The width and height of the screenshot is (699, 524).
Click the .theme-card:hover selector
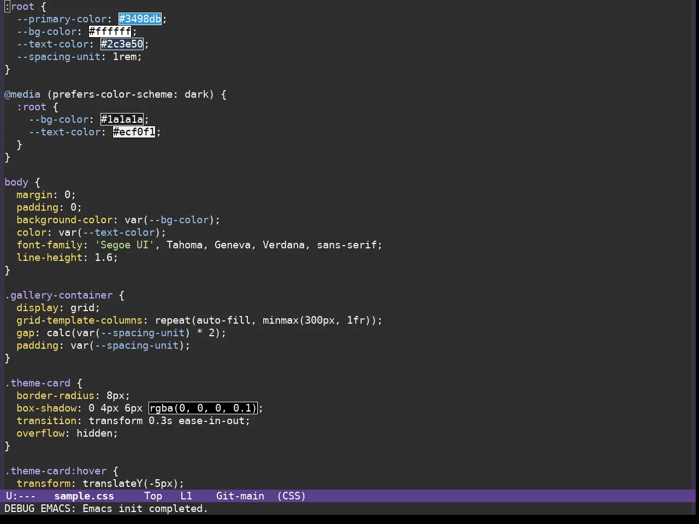pos(55,471)
